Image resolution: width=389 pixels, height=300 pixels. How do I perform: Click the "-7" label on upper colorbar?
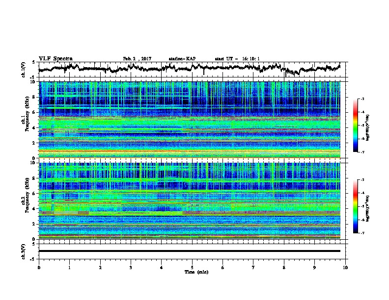(x=362, y=152)
